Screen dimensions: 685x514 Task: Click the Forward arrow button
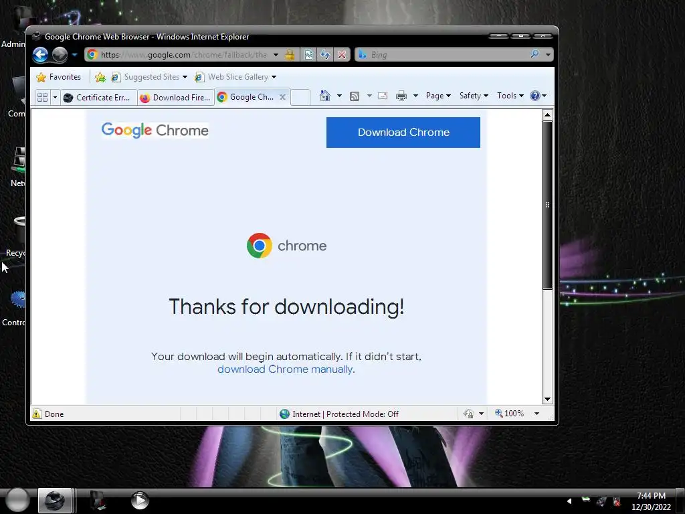60,55
